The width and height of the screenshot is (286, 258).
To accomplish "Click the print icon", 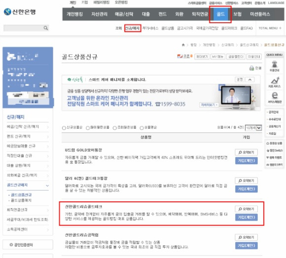I will tap(251, 68).
